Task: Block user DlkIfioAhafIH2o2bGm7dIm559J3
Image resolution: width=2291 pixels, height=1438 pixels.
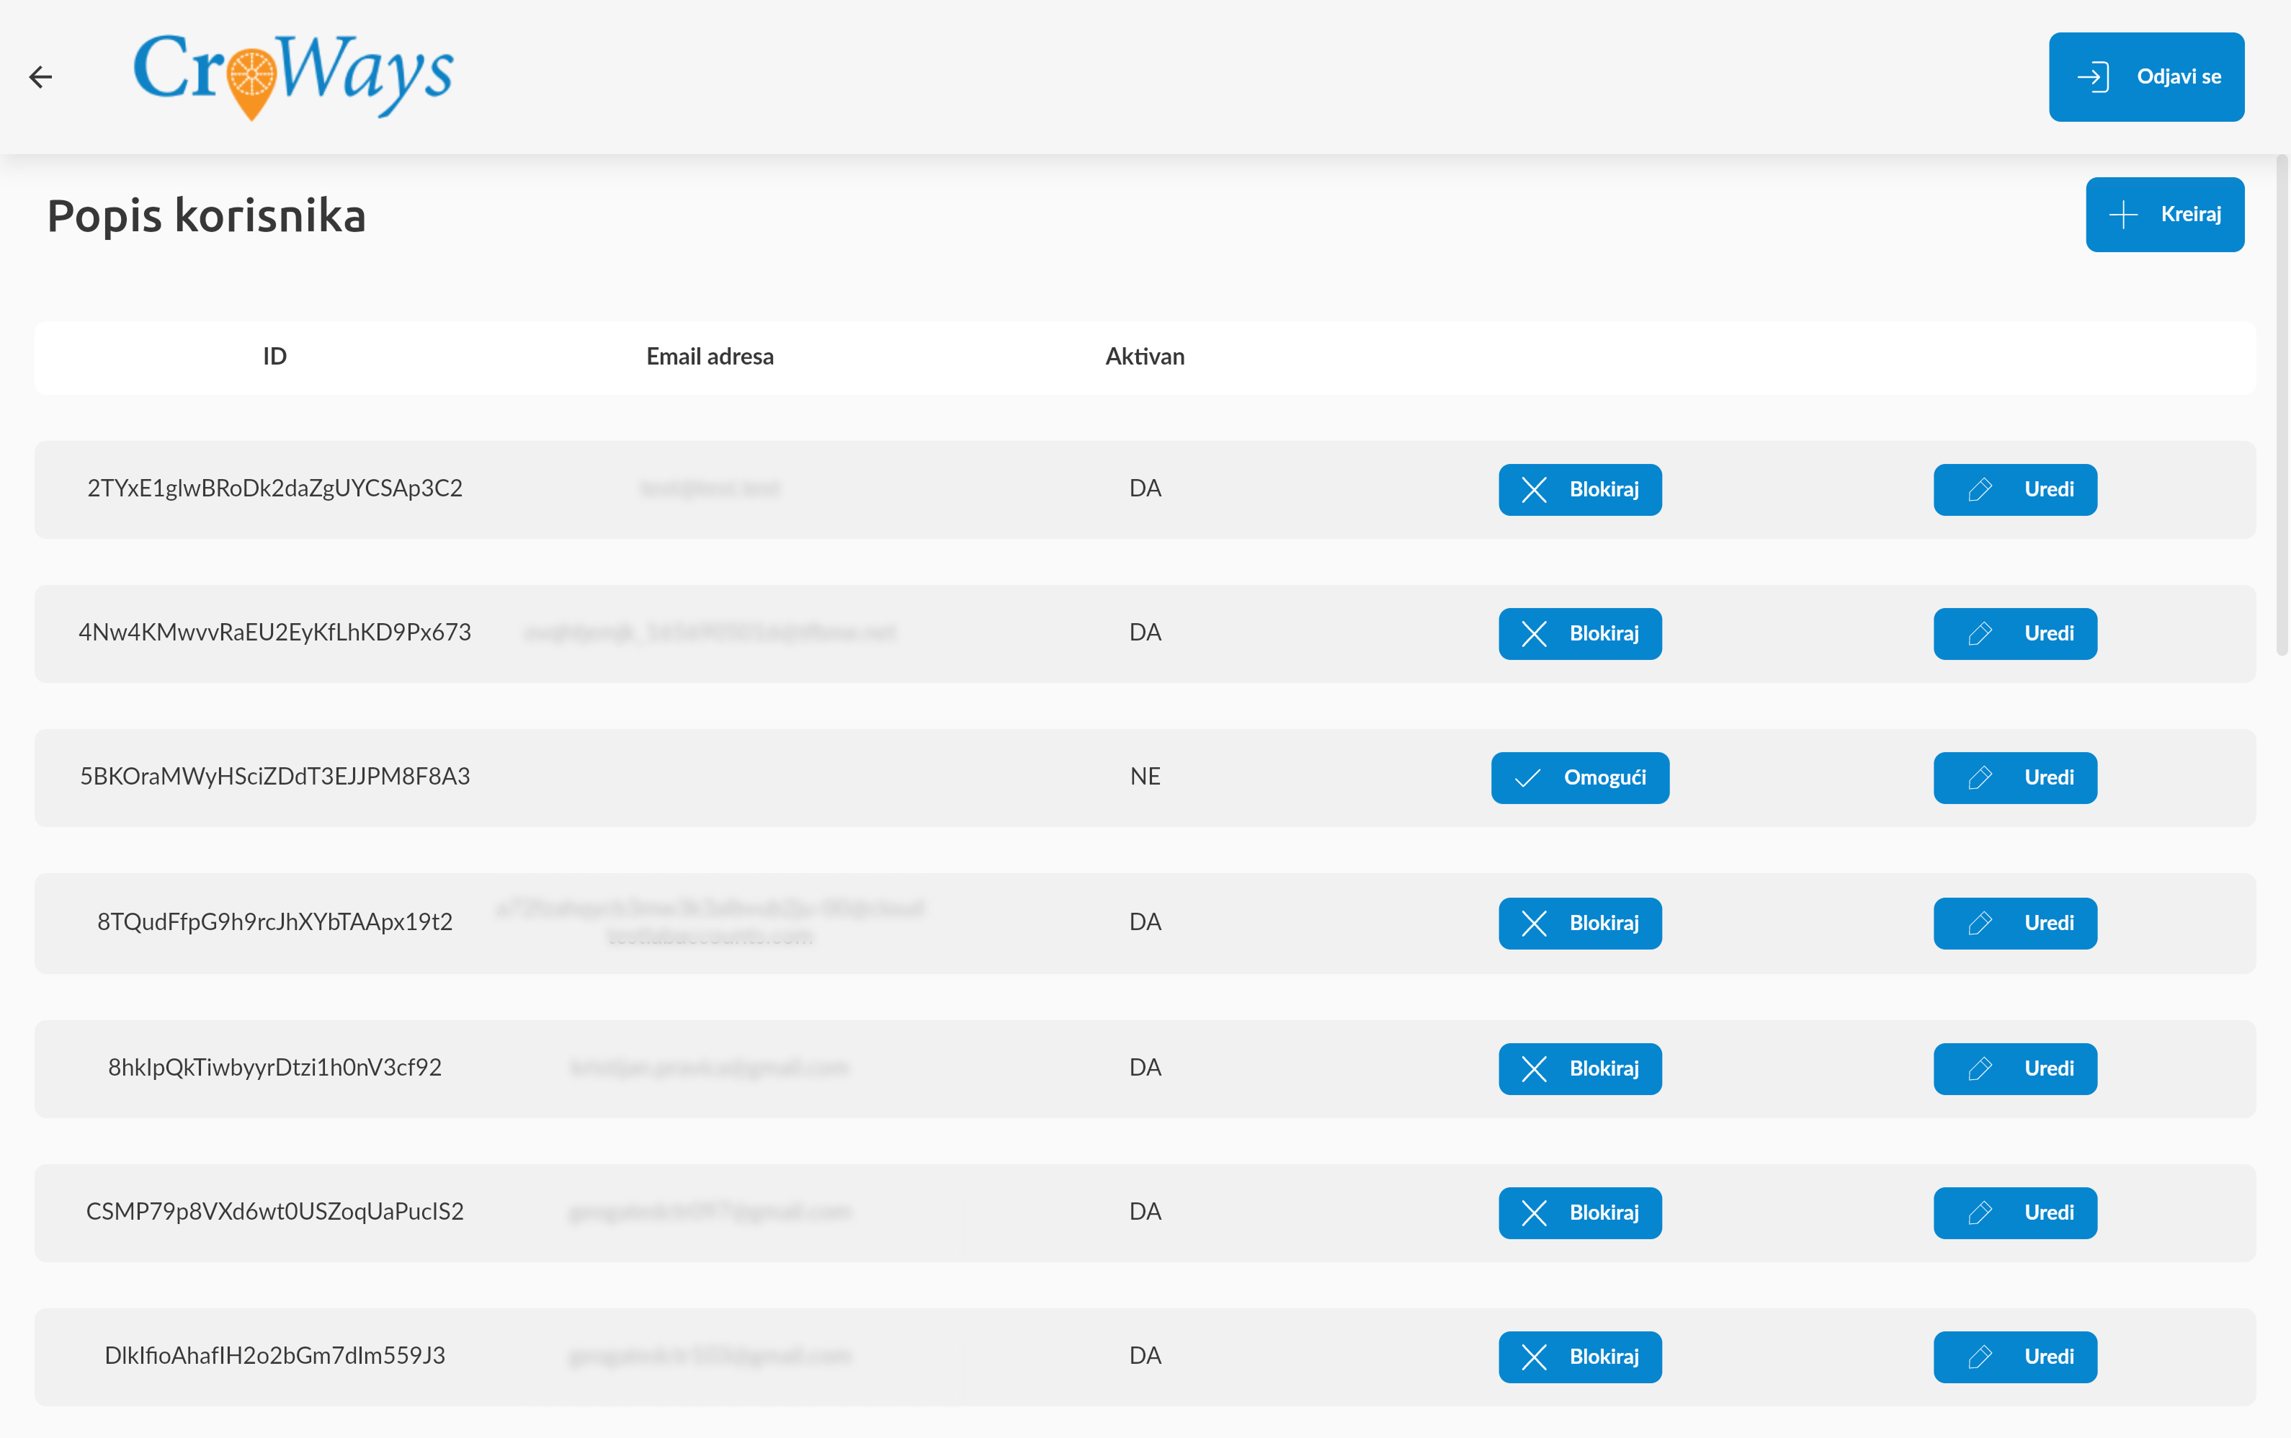Action: tap(1580, 1357)
